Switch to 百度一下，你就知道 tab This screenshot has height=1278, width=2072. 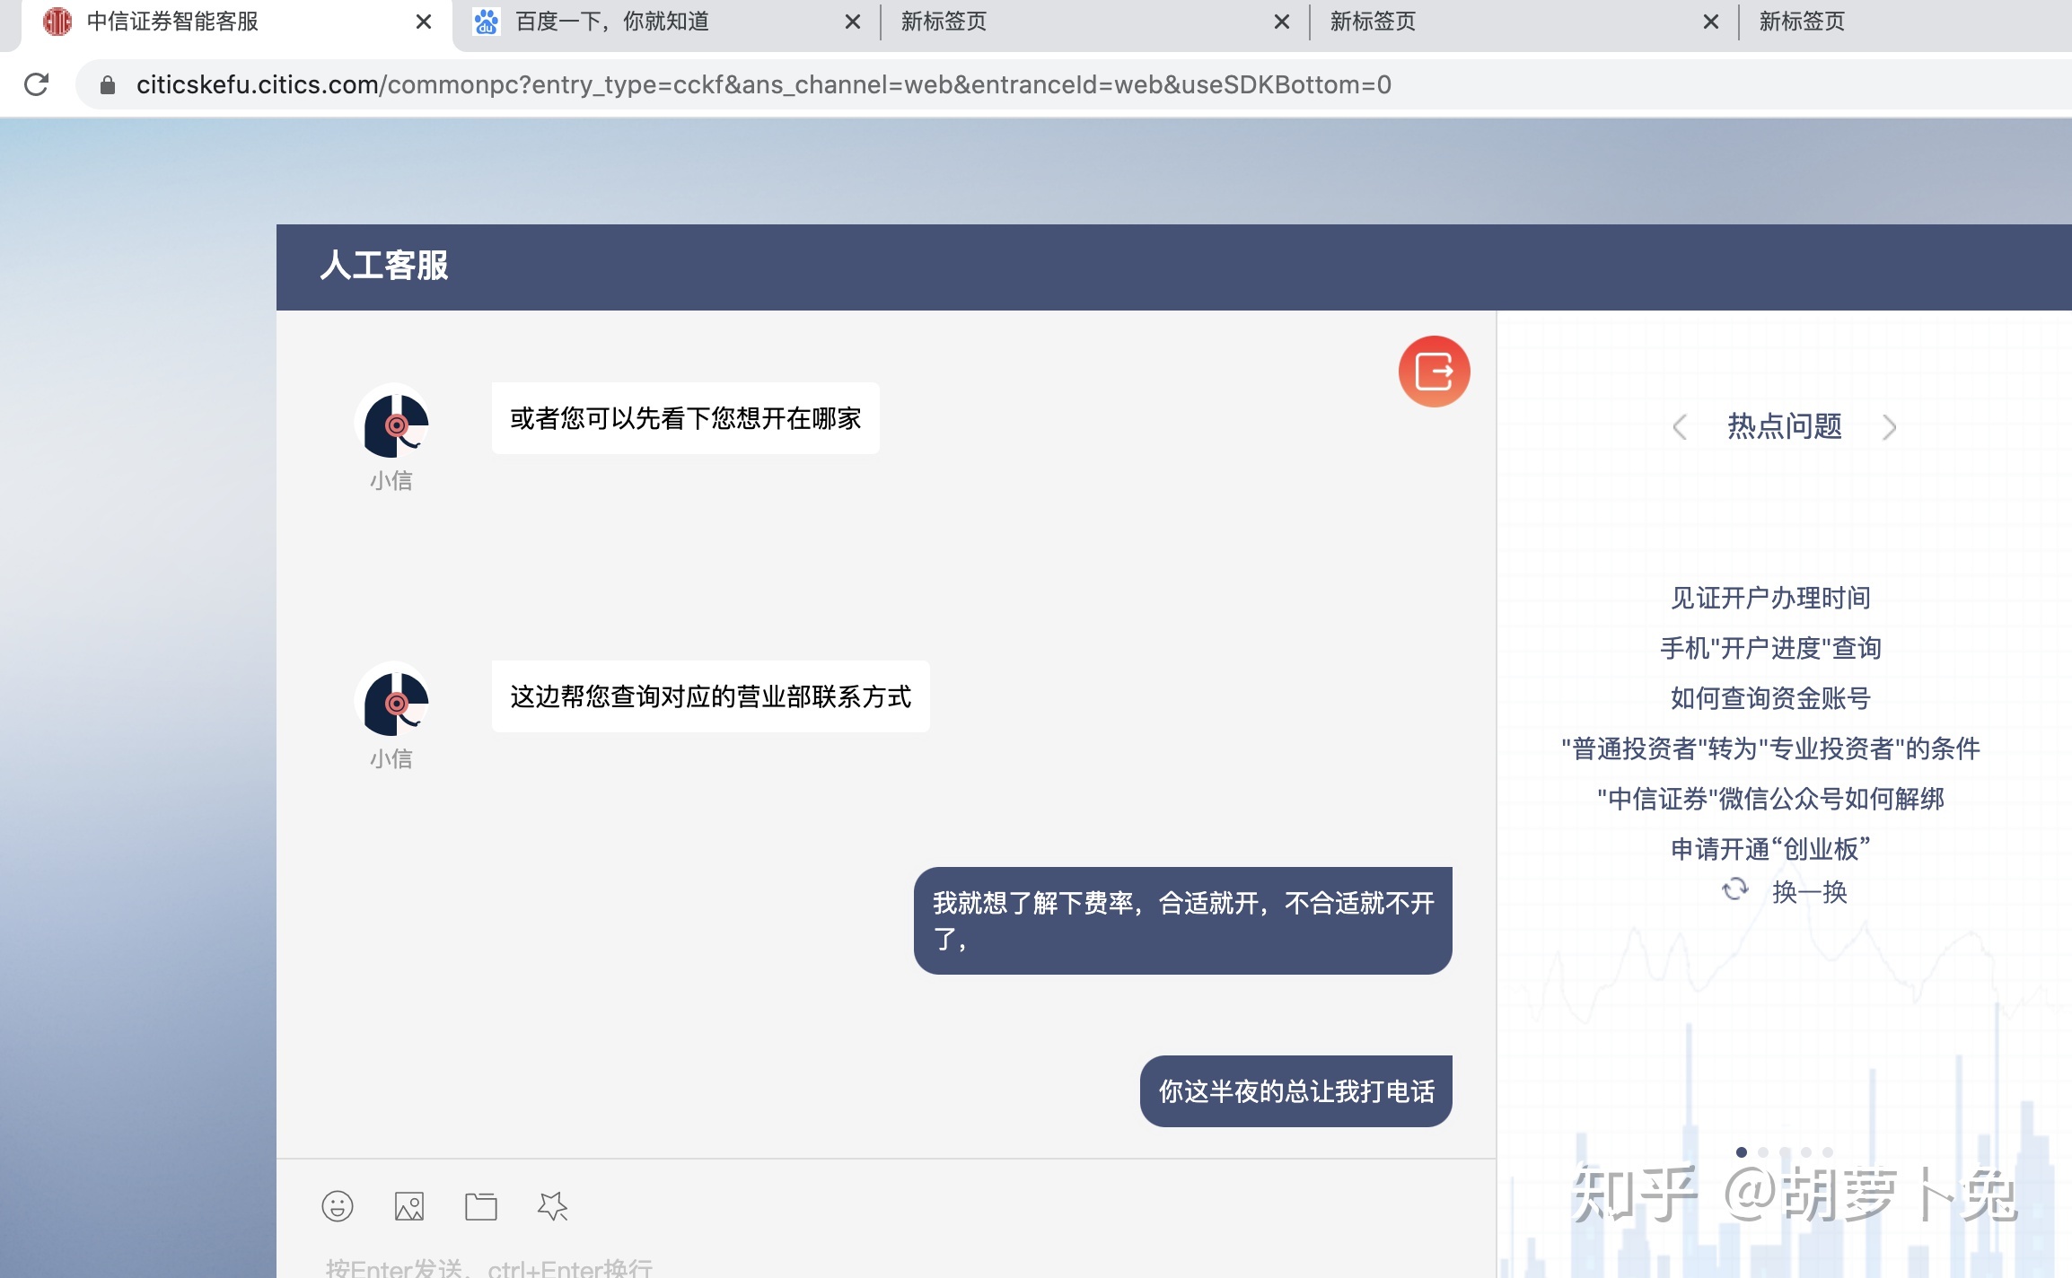pyautogui.click(x=666, y=23)
